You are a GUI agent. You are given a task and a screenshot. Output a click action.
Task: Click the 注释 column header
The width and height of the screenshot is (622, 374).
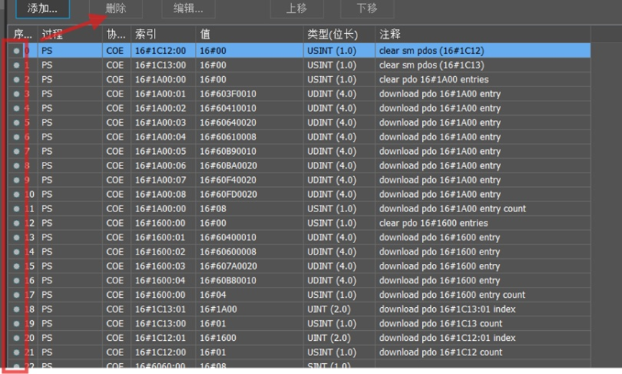482,34
